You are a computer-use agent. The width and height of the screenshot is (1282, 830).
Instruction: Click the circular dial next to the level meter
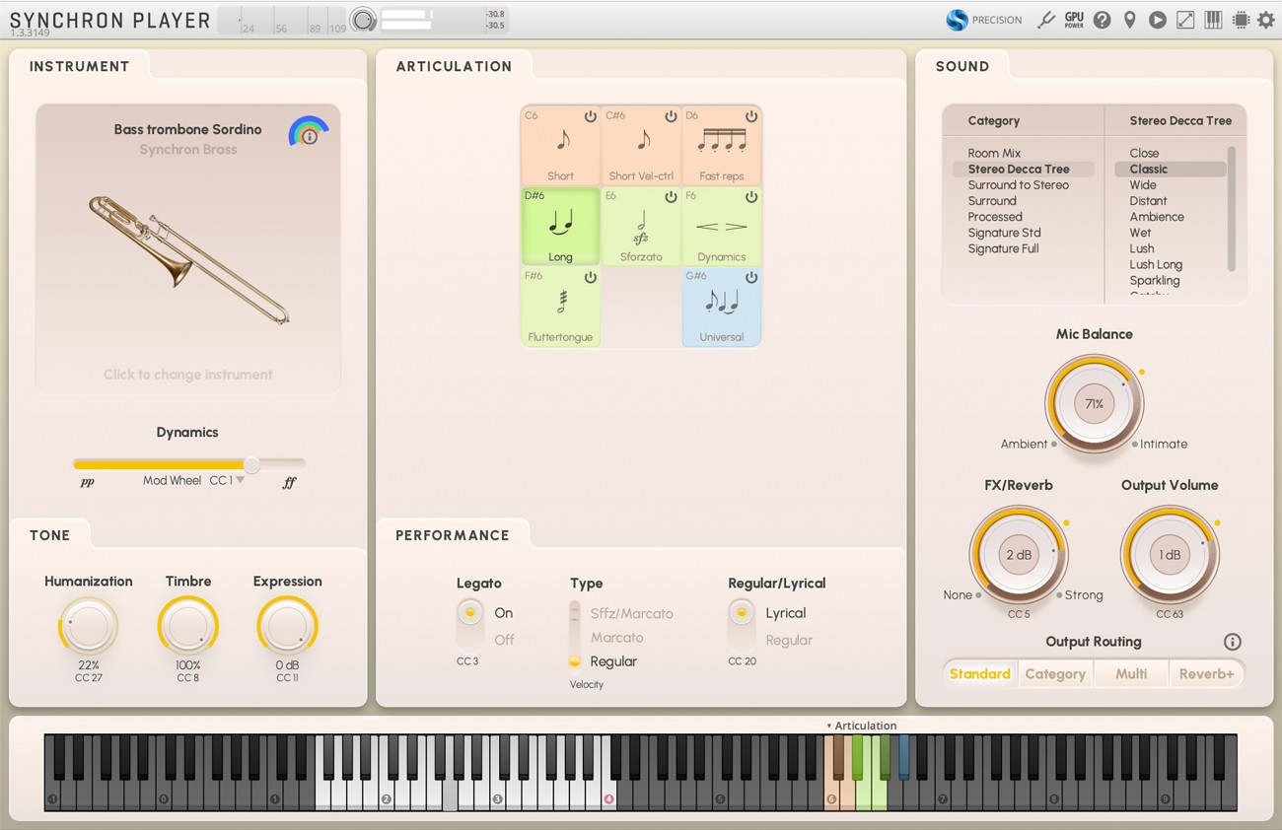pyautogui.click(x=364, y=20)
